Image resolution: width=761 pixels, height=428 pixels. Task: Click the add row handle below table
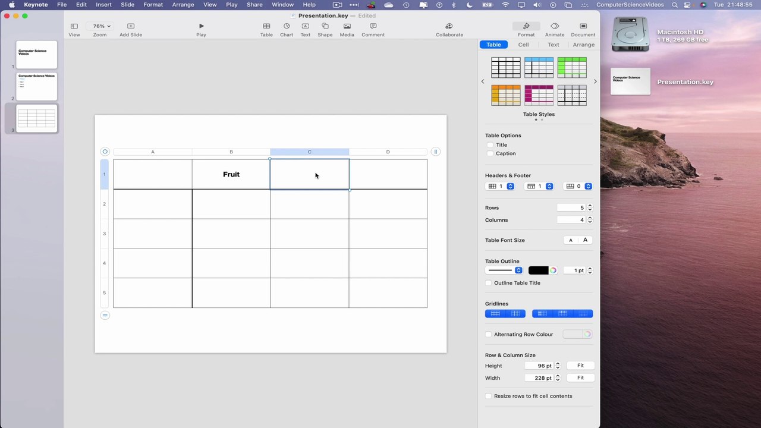(105, 315)
